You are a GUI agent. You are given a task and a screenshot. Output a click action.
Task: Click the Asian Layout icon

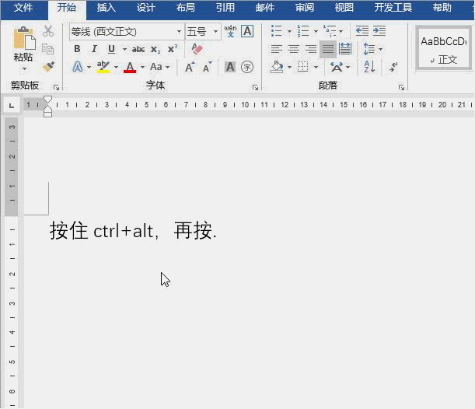pyautogui.click(x=337, y=67)
